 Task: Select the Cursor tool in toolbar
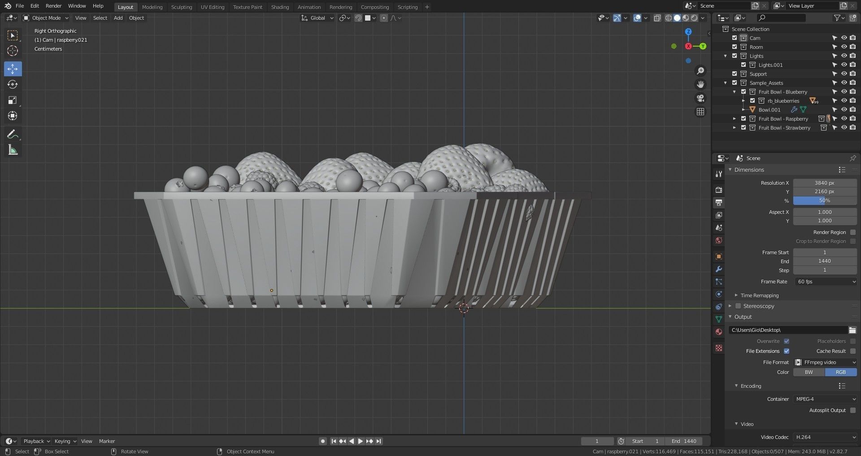coord(13,51)
